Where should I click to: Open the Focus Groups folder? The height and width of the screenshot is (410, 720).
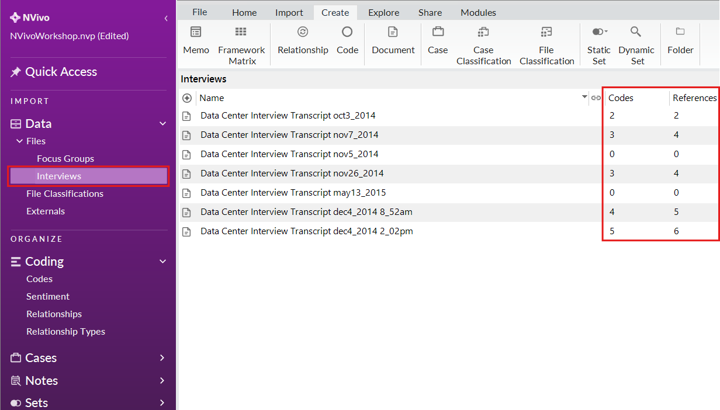tap(65, 159)
